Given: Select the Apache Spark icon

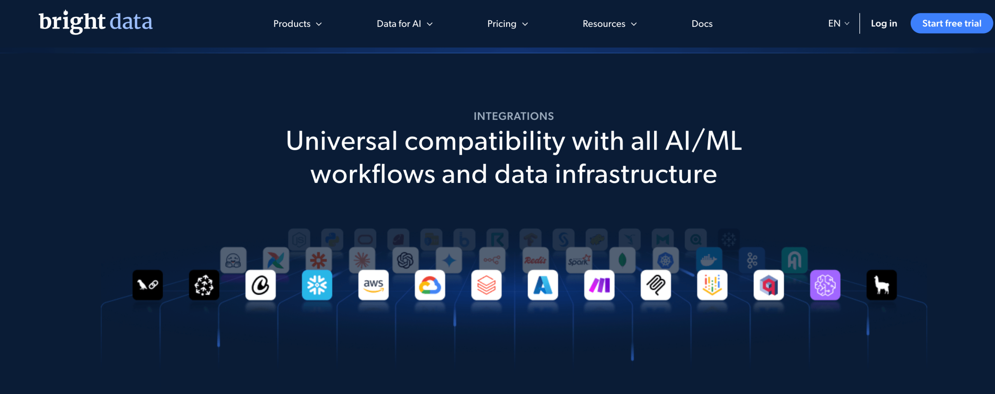Looking at the screenshot, I should [x=579, y=260].
